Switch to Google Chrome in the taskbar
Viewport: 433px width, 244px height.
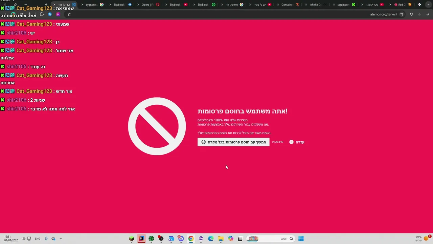(191, 239)
